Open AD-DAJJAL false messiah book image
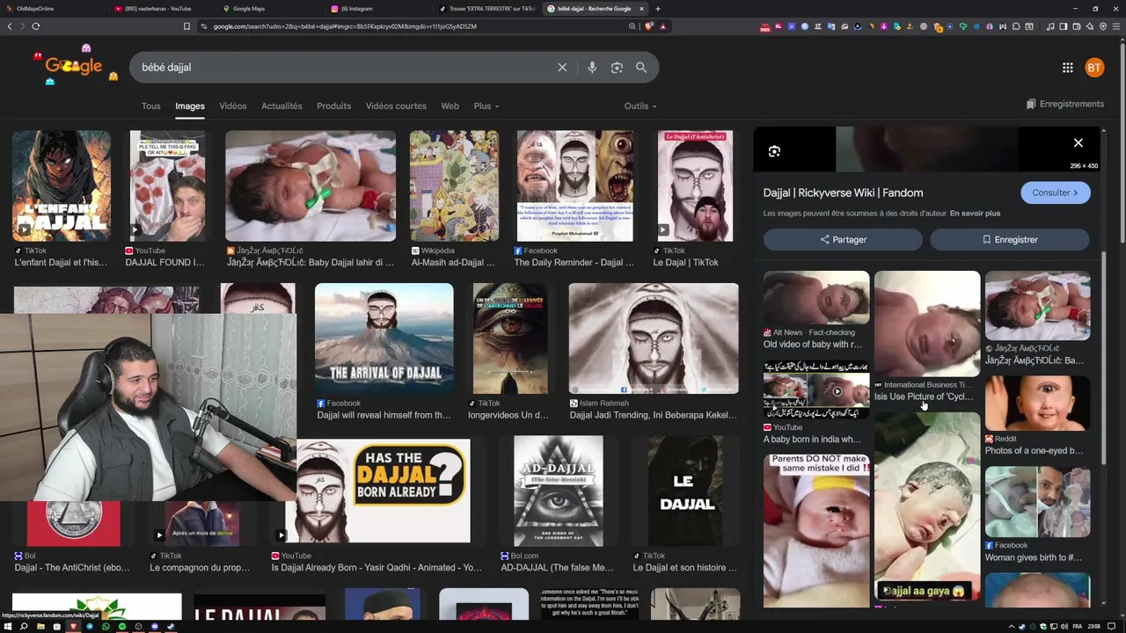Image resolution: width=1126 pixels, height=633 pixels. 559,491
